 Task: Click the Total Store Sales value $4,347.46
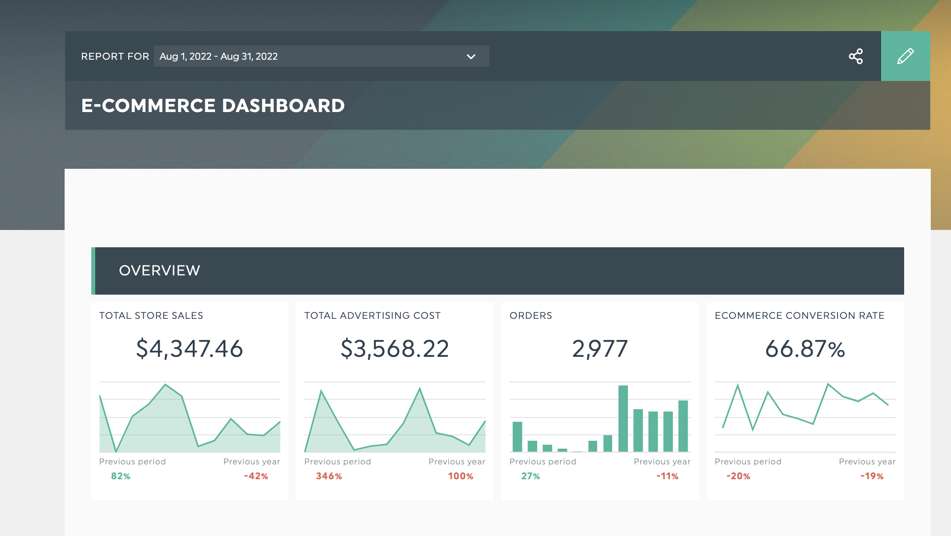189,348
